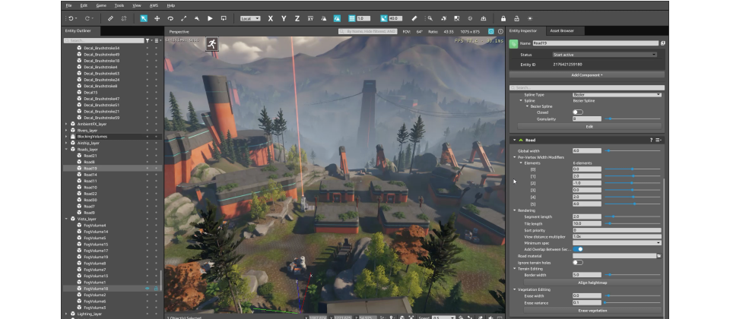The image size is (730, 319).
Task: Toggle the spline Closed switch
Action: click(578, 112)
